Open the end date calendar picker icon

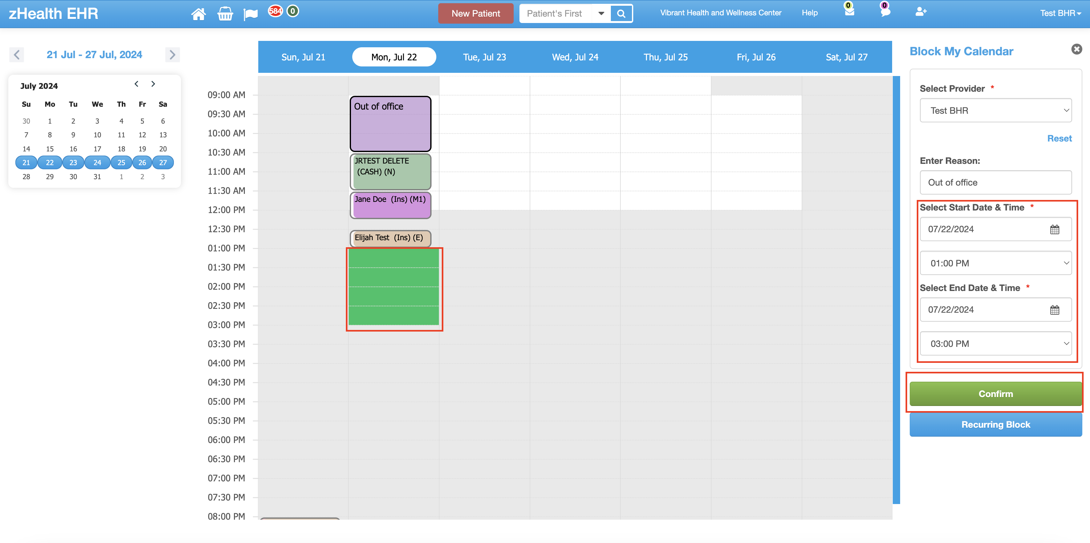1055,310
